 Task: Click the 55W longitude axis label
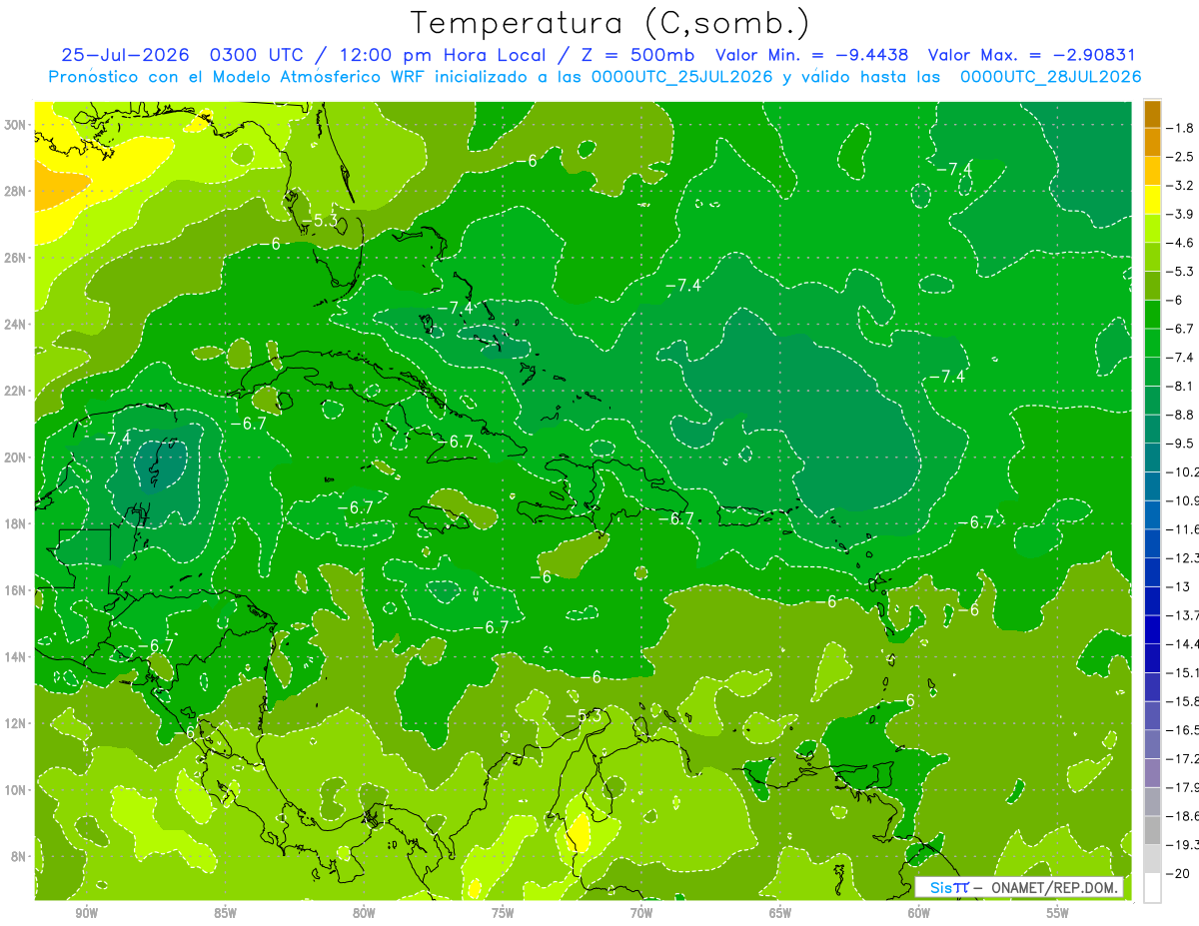[x=1058, y=913]
